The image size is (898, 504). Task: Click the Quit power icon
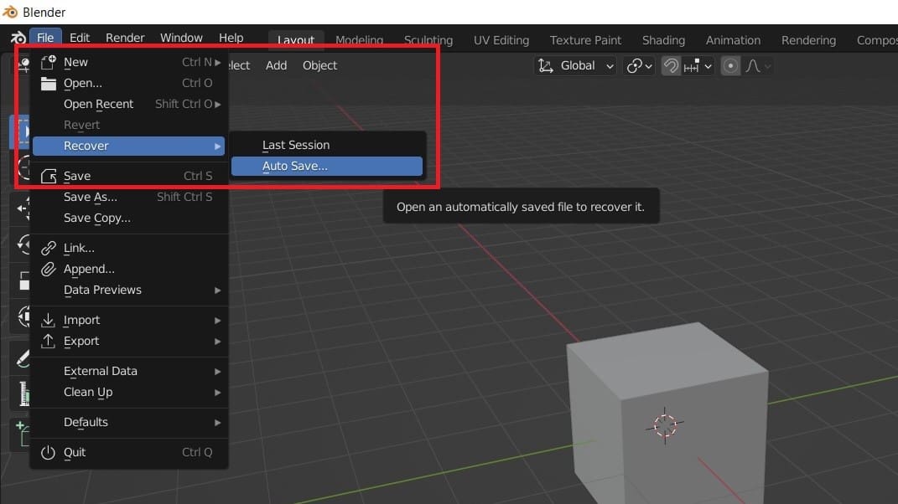coord(48,452)
